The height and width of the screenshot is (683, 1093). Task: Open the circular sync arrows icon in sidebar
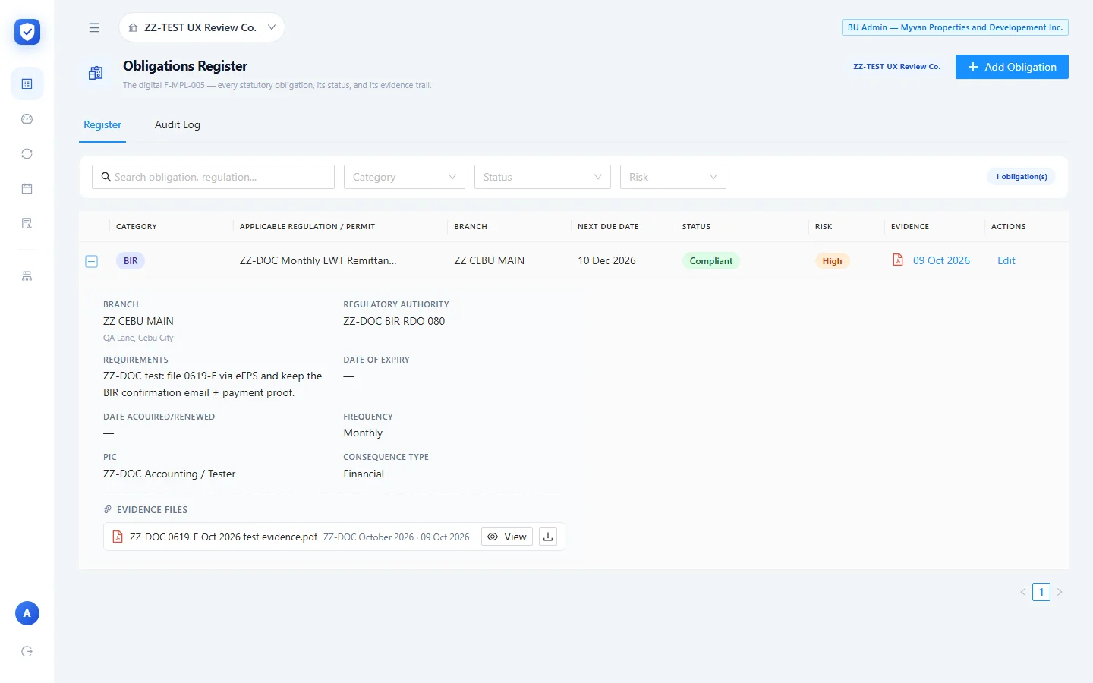point(27,153)
